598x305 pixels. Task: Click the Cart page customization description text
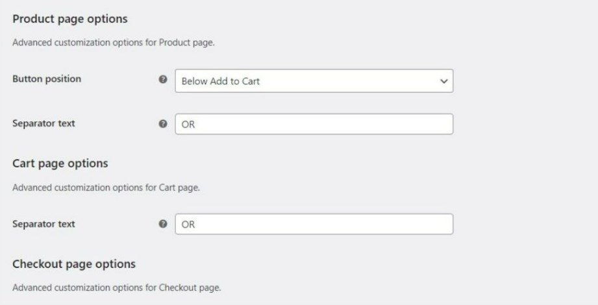coord(106,188)
